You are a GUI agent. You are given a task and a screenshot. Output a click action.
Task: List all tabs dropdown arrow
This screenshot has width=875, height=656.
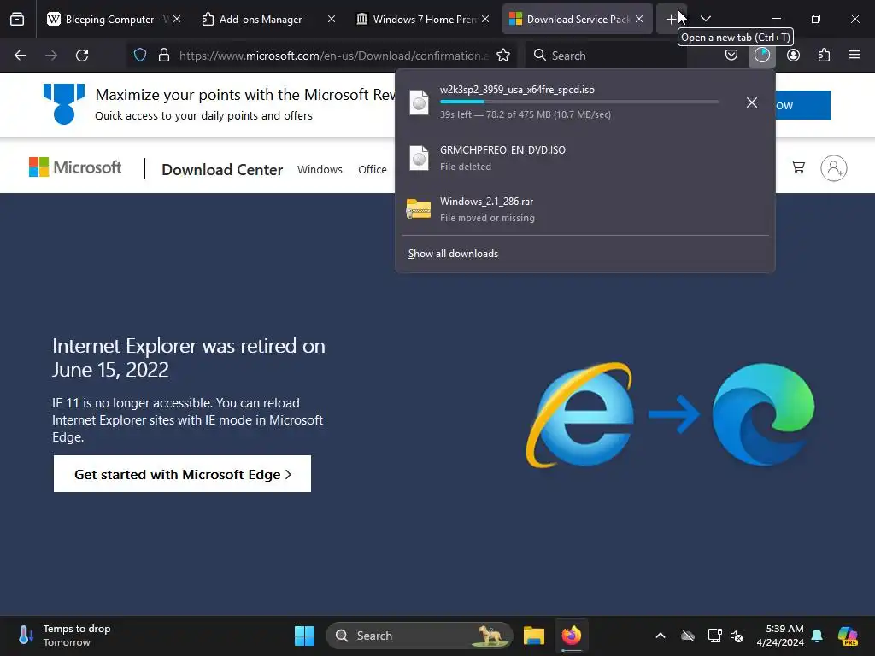pyautogui.click(x=706, y=19)
